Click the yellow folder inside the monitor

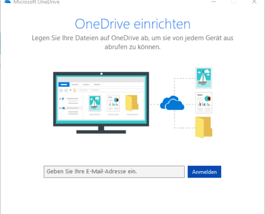[x=132, y=103]
